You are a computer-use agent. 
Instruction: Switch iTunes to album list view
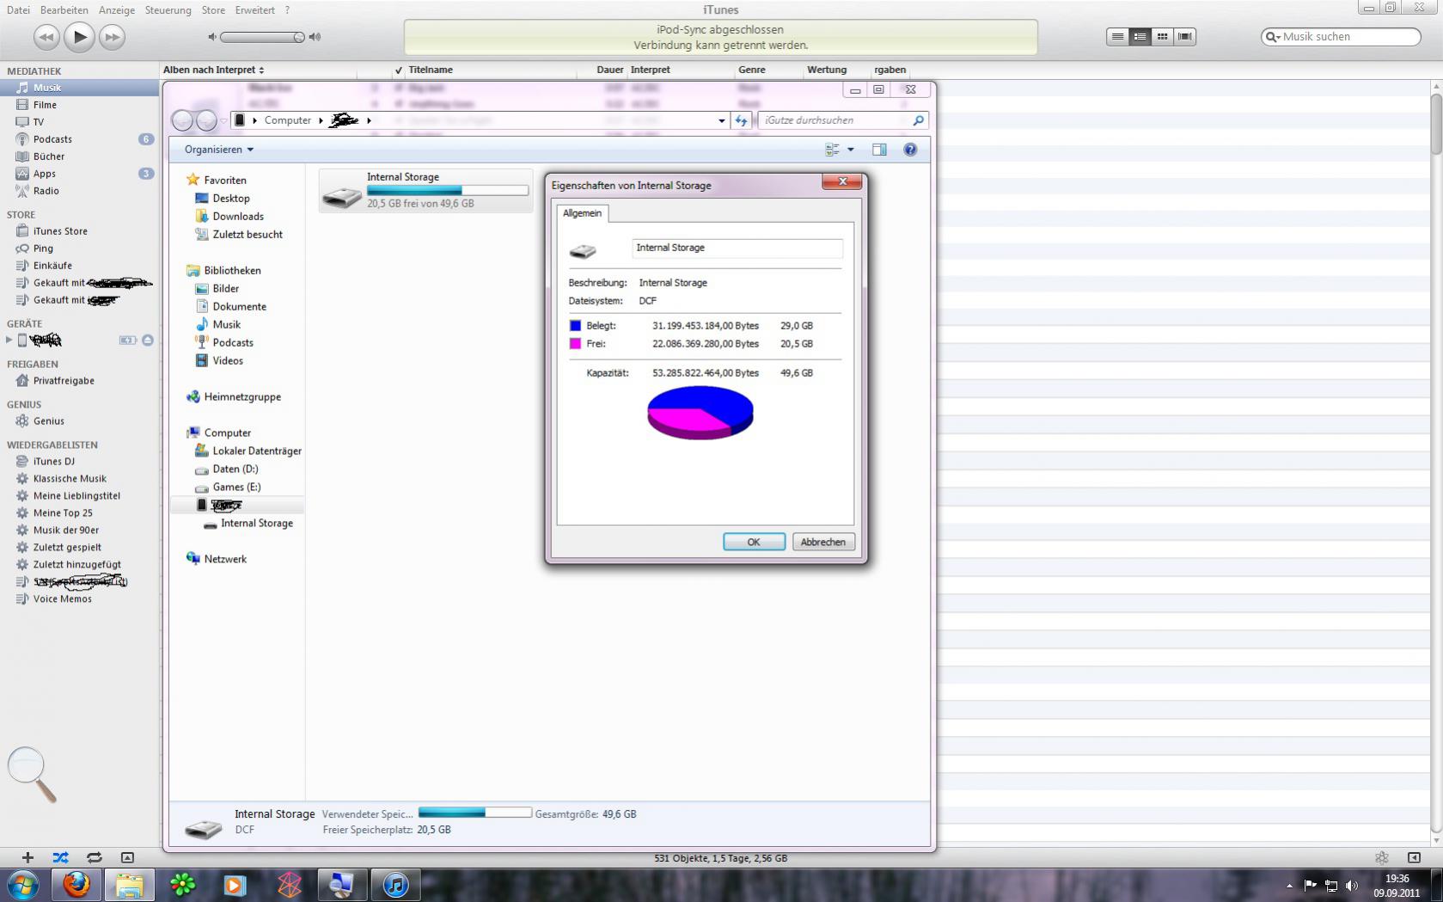[1140, 37]
